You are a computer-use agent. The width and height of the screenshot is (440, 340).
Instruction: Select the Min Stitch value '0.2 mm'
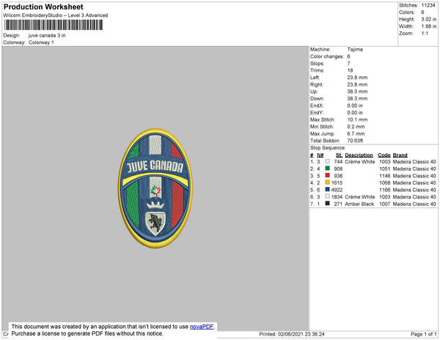pyautogui.click(x=356, y=127)
